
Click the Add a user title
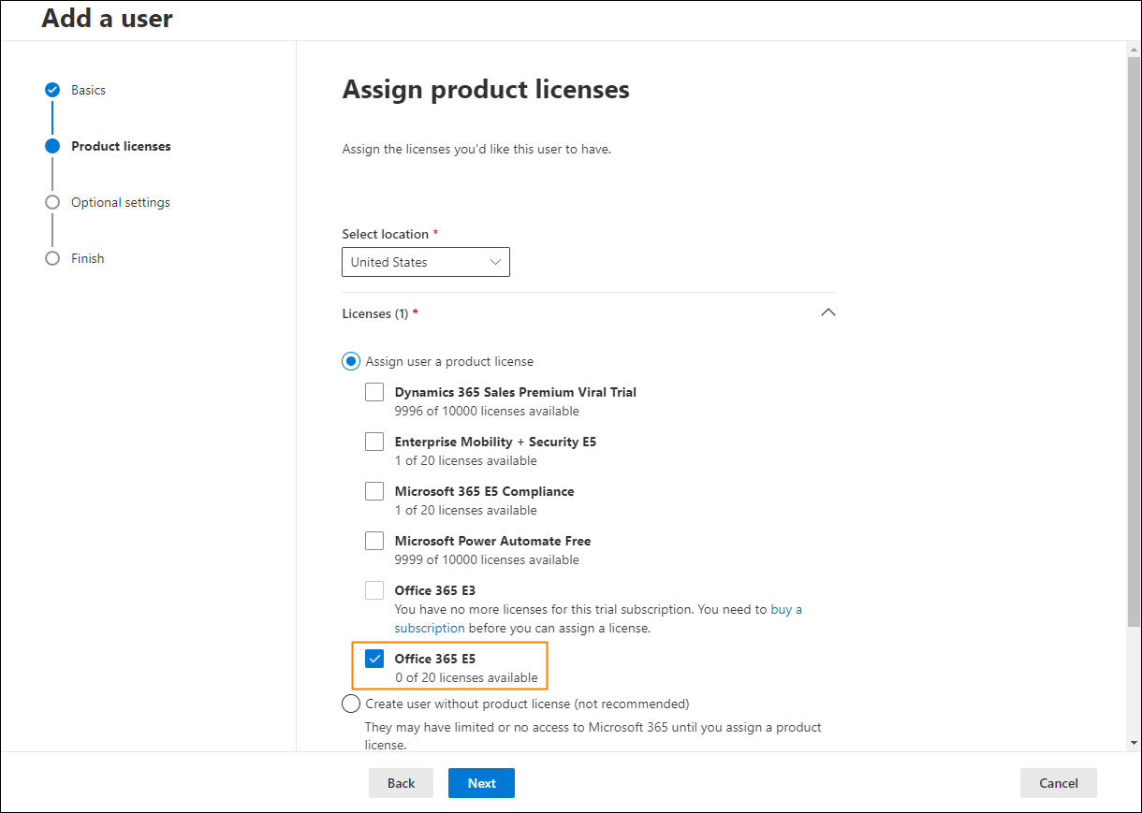click(108, 18)
